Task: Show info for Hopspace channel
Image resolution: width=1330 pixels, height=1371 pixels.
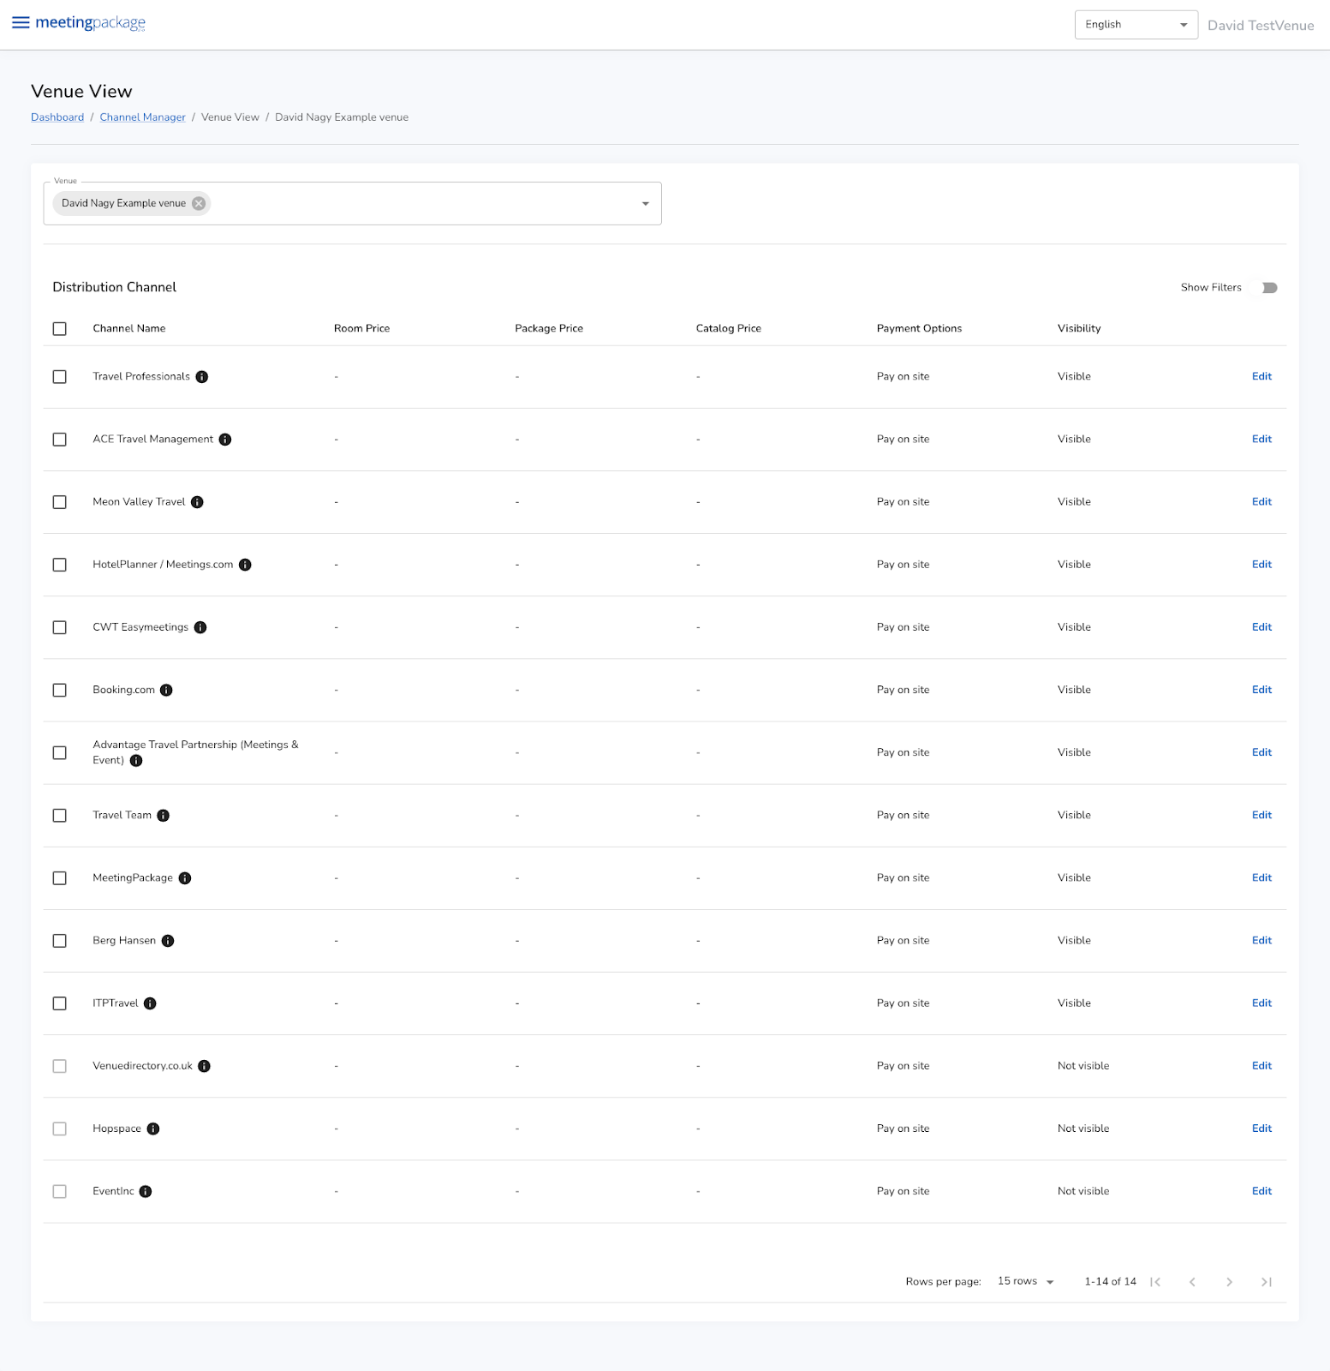Action: [153, 1129]
